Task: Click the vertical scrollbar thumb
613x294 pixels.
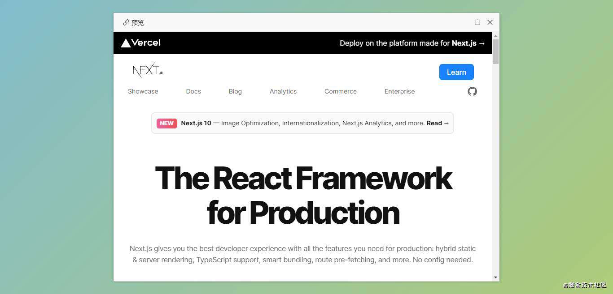Action: pos(495,51)
